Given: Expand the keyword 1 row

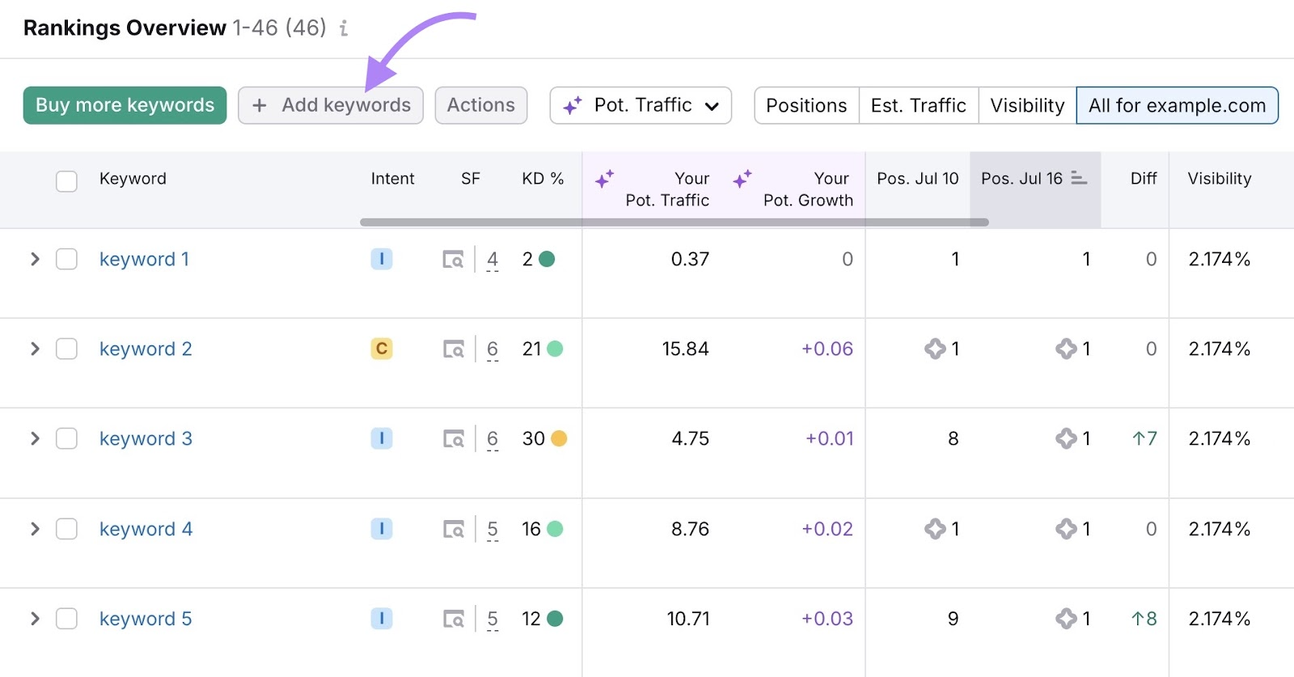Looking at the screenshot, I should (35, 260).
